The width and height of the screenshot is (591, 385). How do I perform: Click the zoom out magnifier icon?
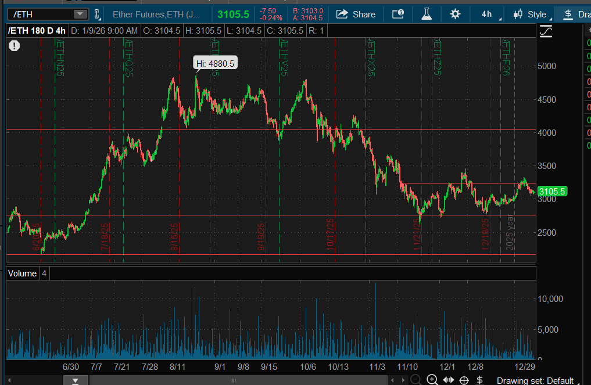pyautogui.click(x=416, y=380)
